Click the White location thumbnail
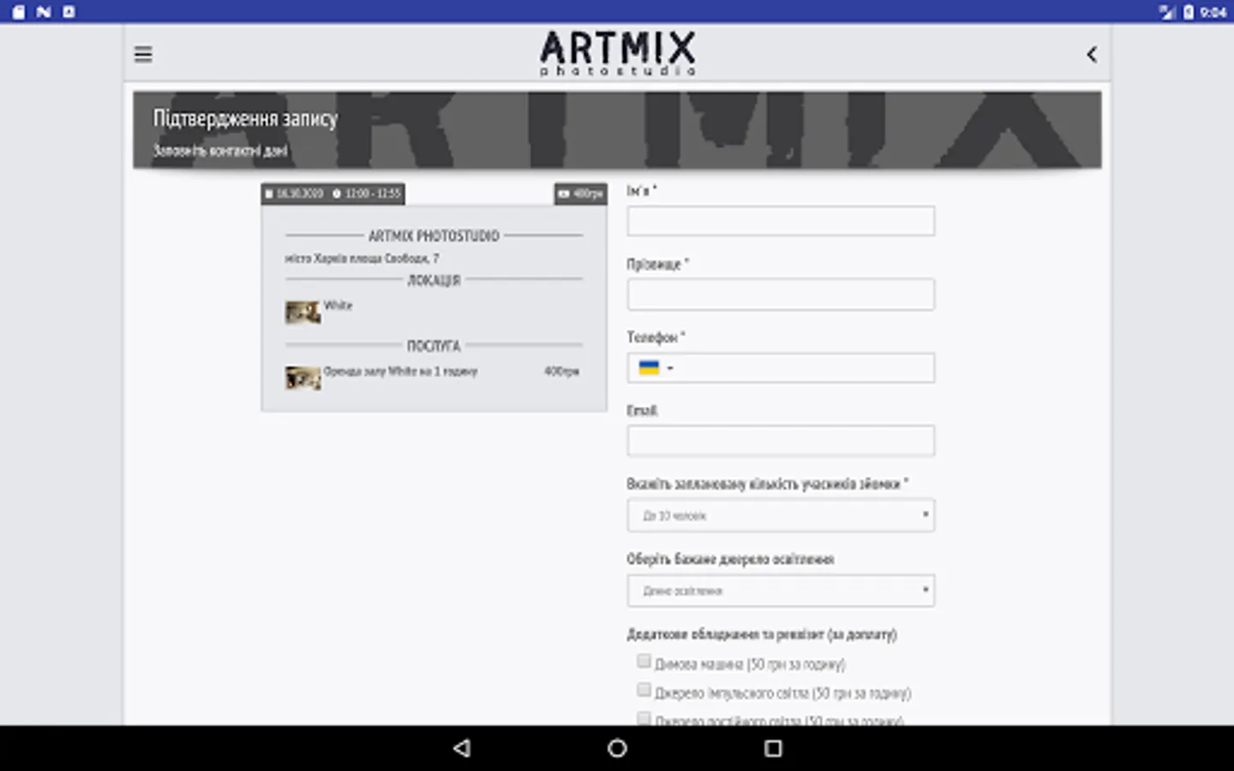 [303, 312]
